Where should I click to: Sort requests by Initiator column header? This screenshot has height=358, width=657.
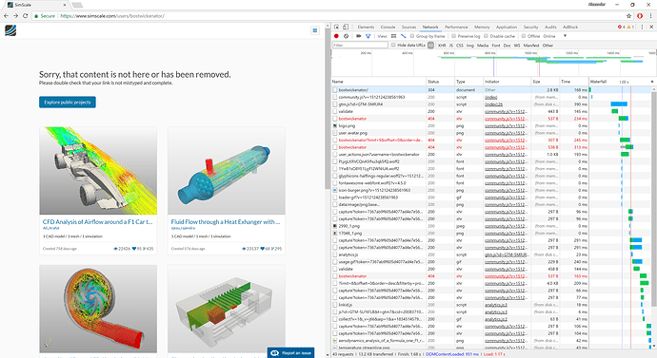[507, 82]
